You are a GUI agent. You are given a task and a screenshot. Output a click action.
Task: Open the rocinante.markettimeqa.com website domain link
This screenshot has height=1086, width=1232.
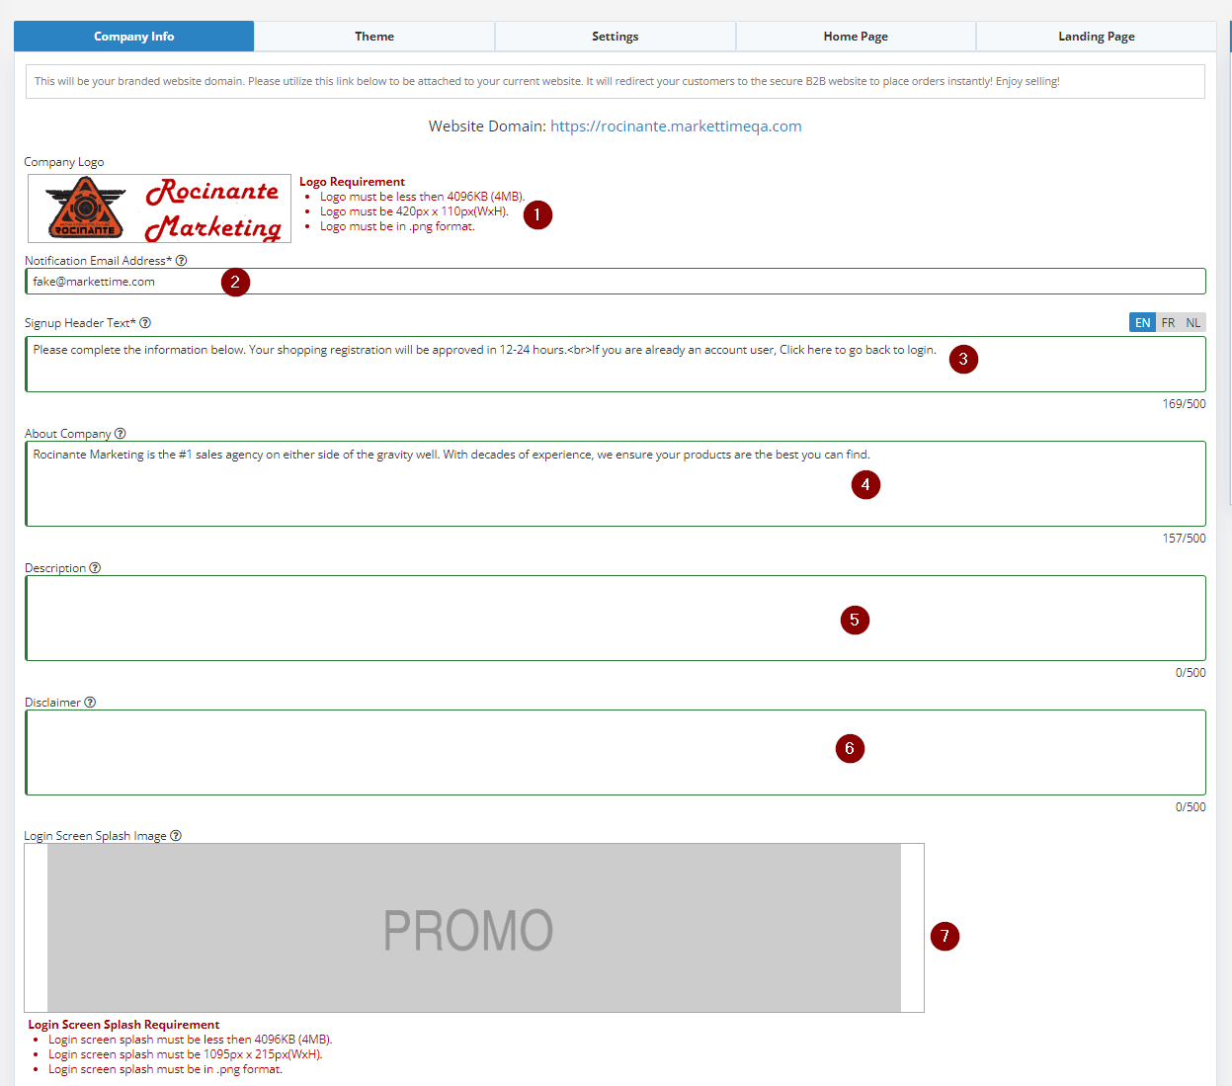(675, 125)
